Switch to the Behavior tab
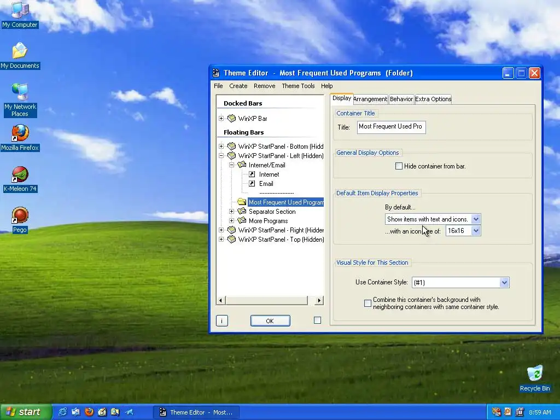This screenshot has height=420, width=560. pos(401,99)
